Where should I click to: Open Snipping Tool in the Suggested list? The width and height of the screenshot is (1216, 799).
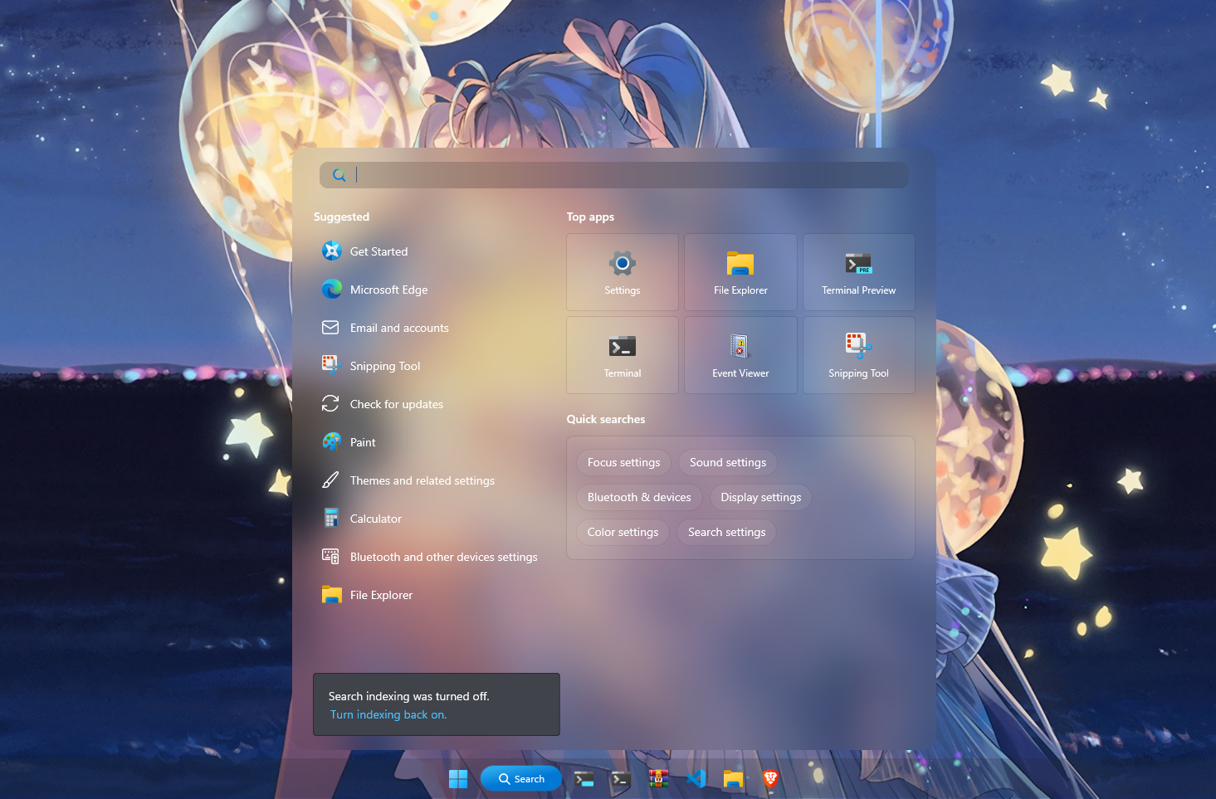click(x=428, y=366)
